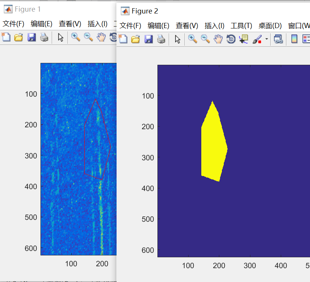Insert a colorbar in Figure 2

click(295, 39)
